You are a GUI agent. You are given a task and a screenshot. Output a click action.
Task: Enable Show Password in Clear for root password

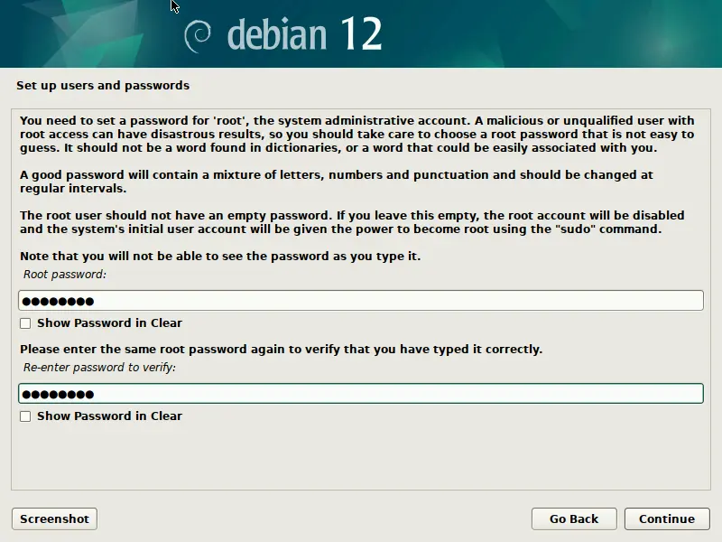pyautogui.click(x=25, y=323)
